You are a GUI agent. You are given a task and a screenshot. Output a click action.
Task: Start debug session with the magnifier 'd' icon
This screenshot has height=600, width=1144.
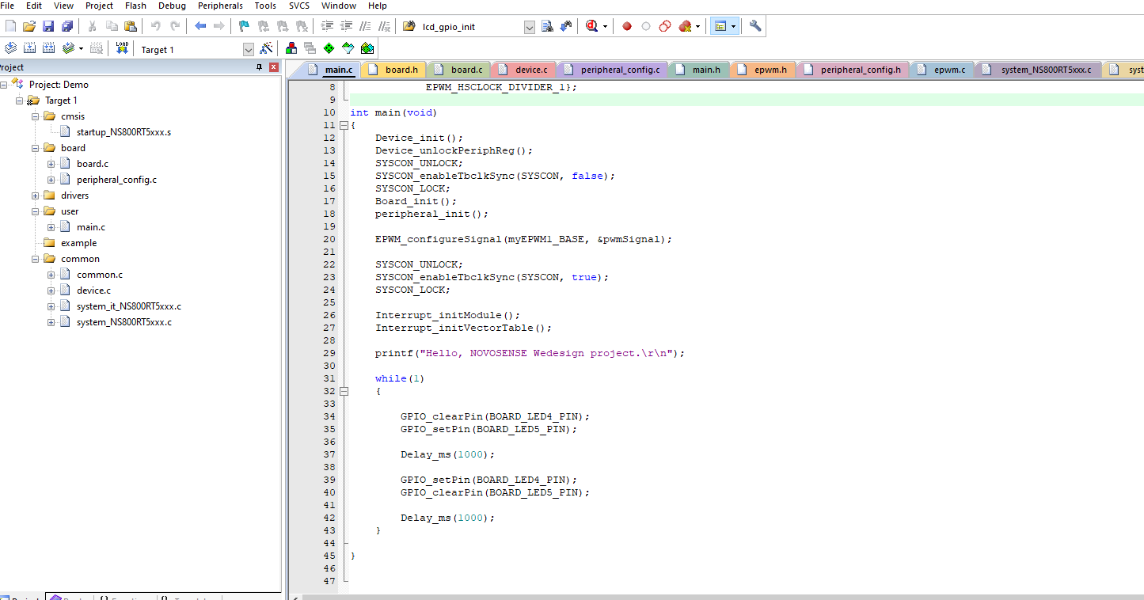click(x=591, y=26)
